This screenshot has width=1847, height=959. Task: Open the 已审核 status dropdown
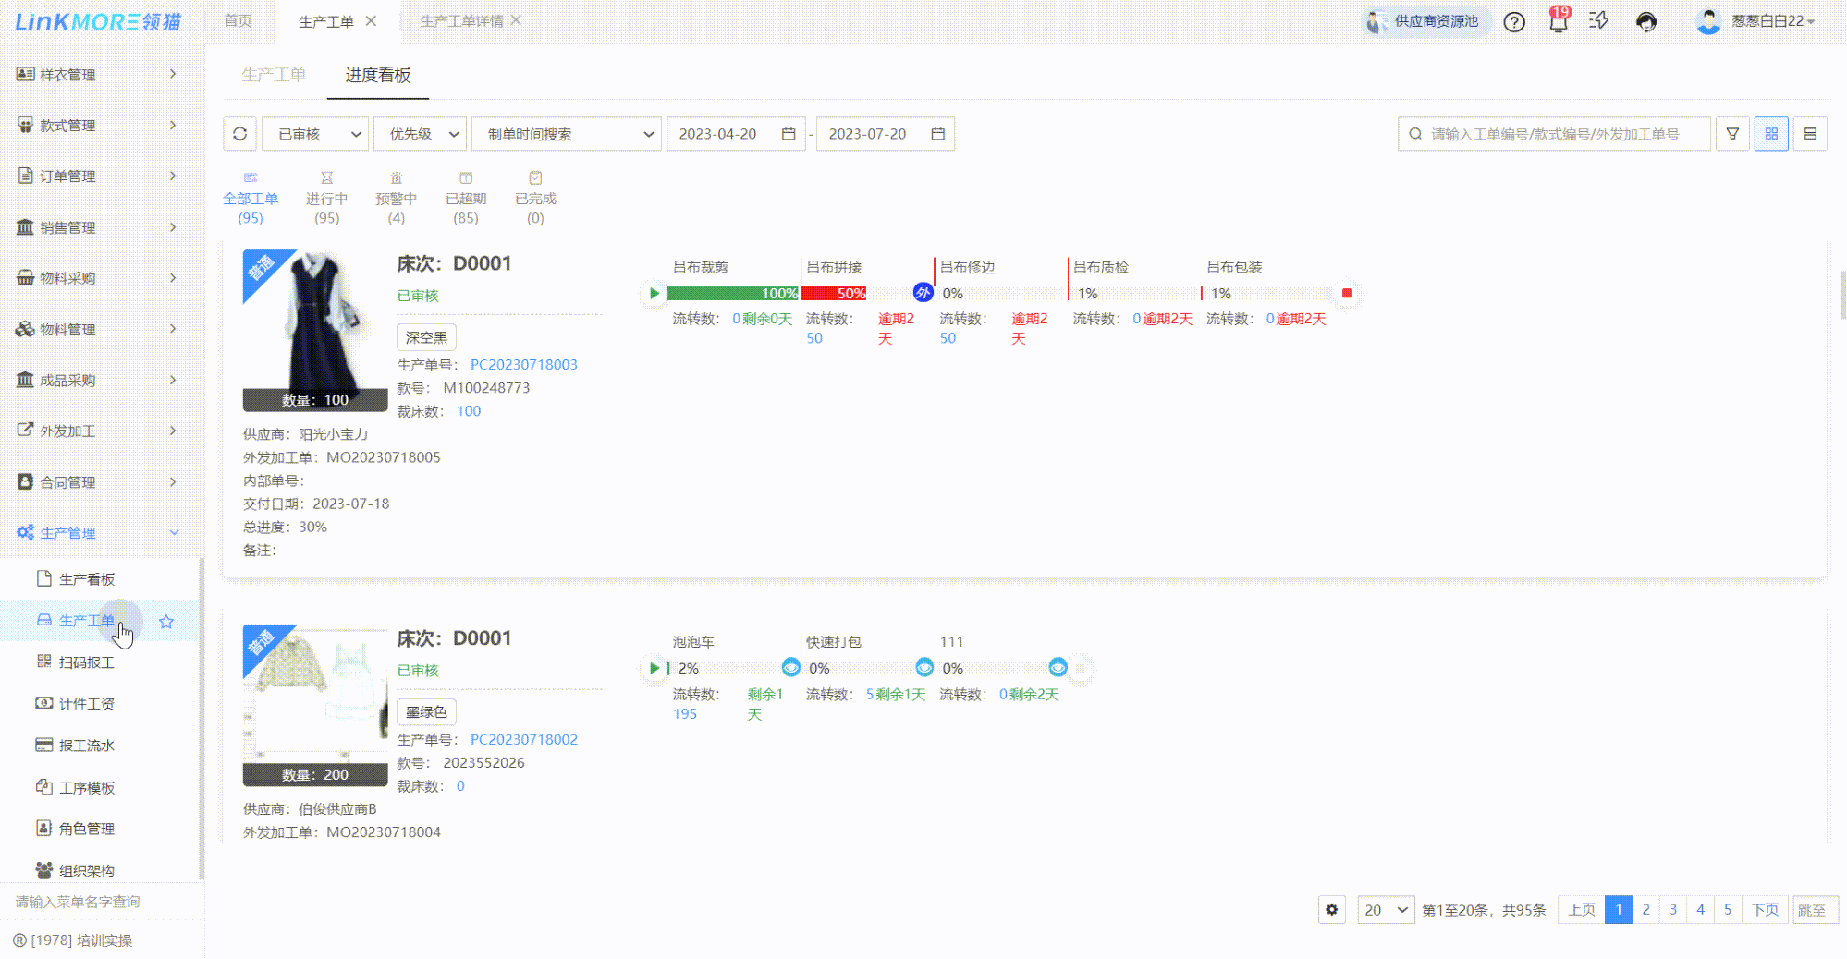tap(315, 134)
